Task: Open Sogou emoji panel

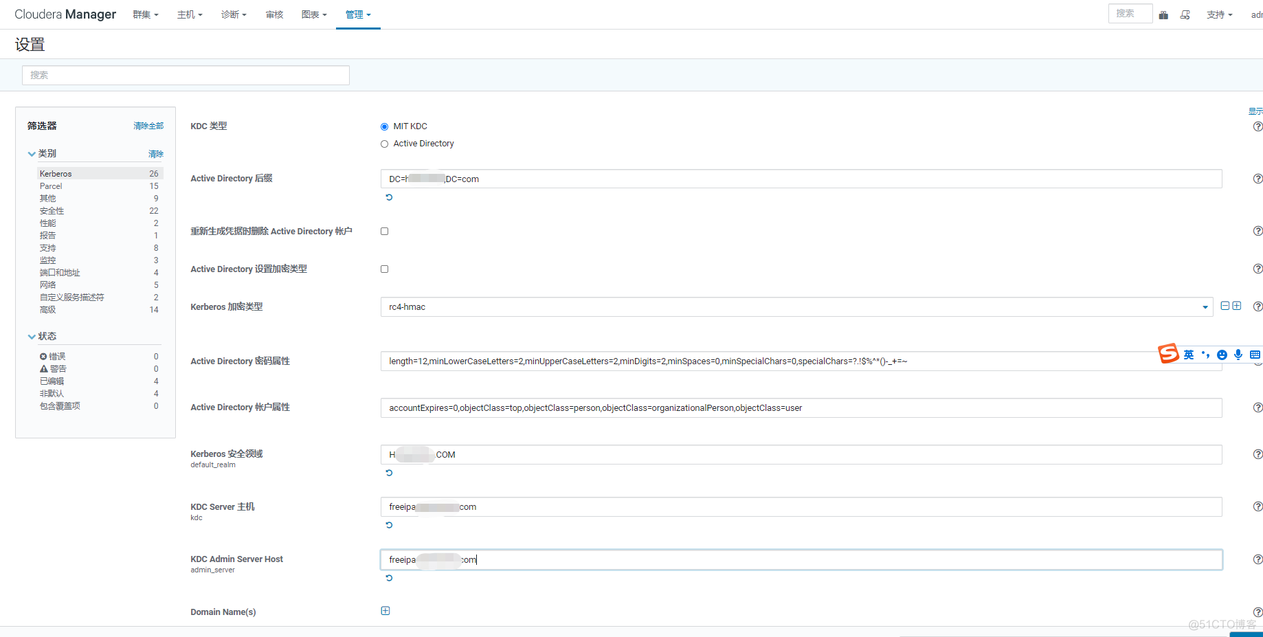Action: coord(1222,355)
